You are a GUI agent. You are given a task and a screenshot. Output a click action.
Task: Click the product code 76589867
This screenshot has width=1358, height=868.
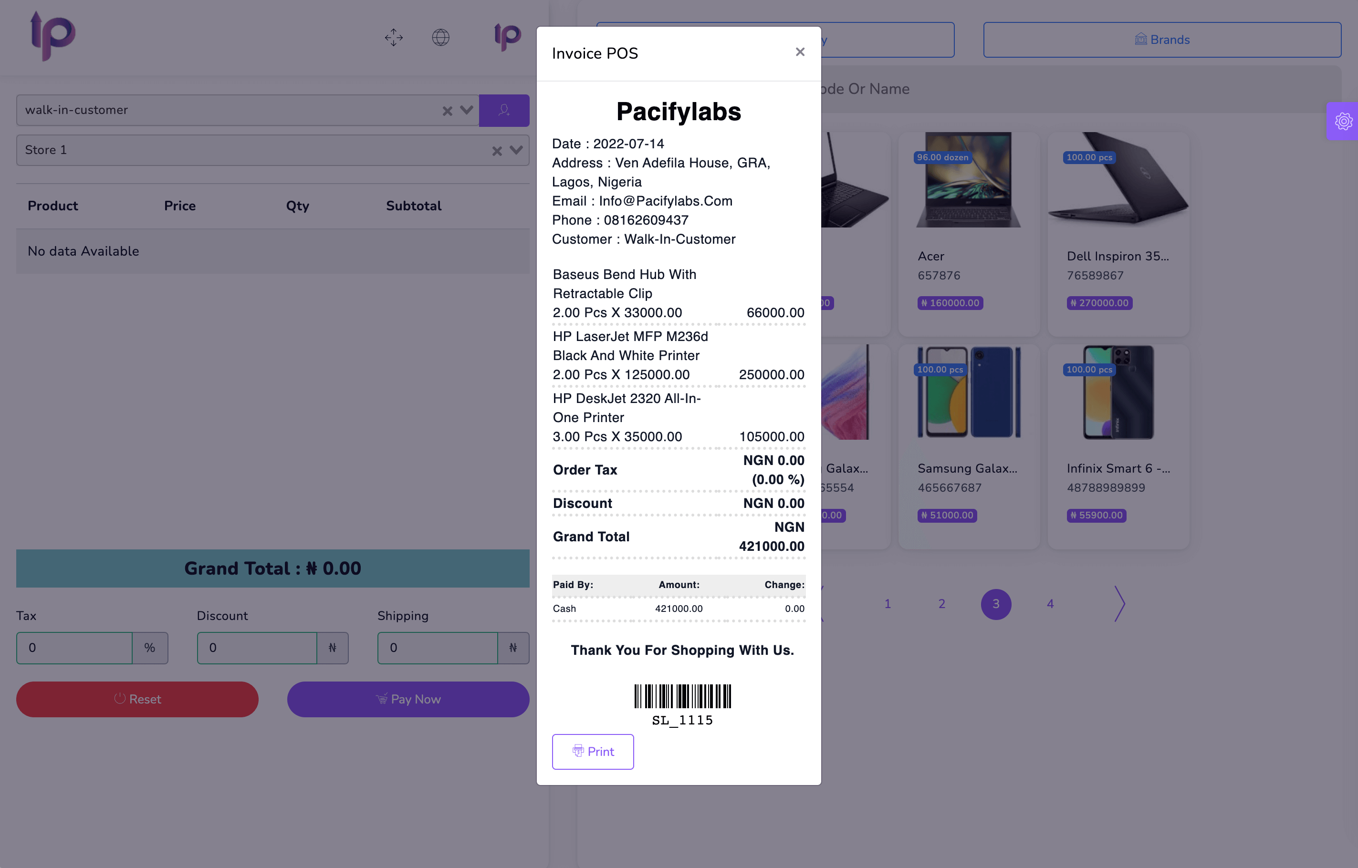1095,275
